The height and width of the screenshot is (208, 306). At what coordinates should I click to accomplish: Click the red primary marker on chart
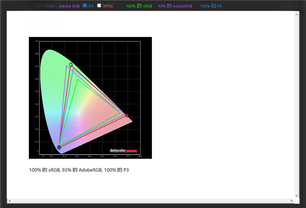click(x=127, y=115)
